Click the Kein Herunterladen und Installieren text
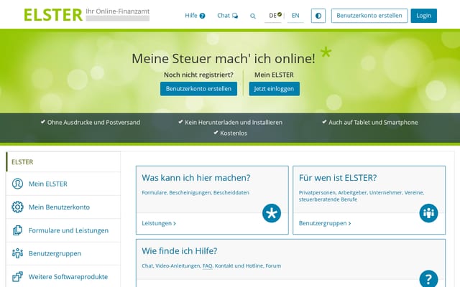The width and height of the screenshot is (460, 287). (234, 123)
